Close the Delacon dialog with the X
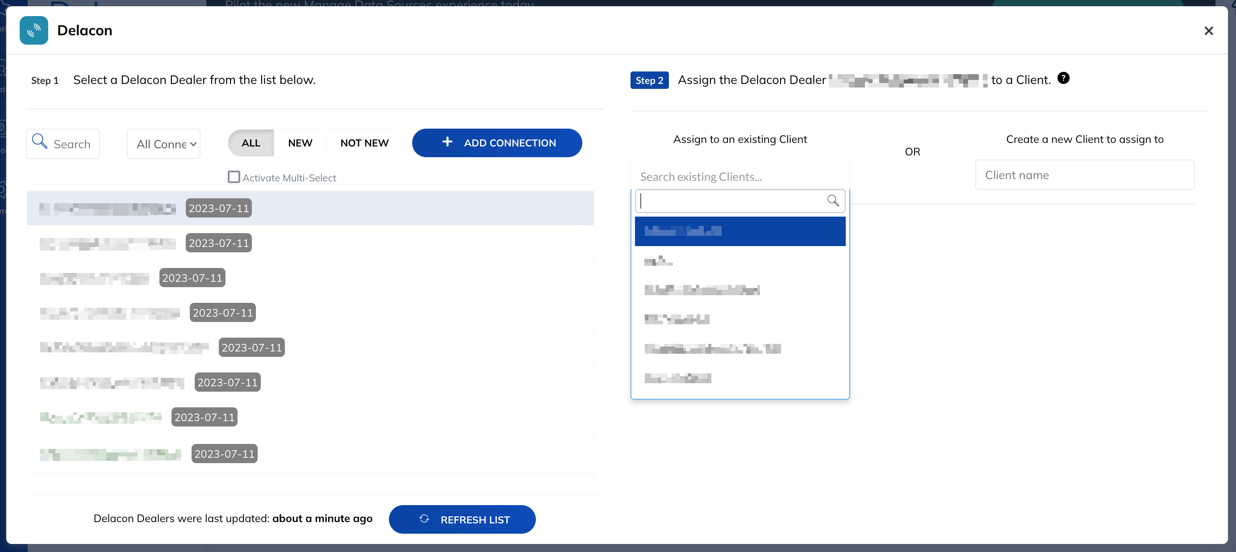Screen dimensions: 1236x552 (1208, 31)
